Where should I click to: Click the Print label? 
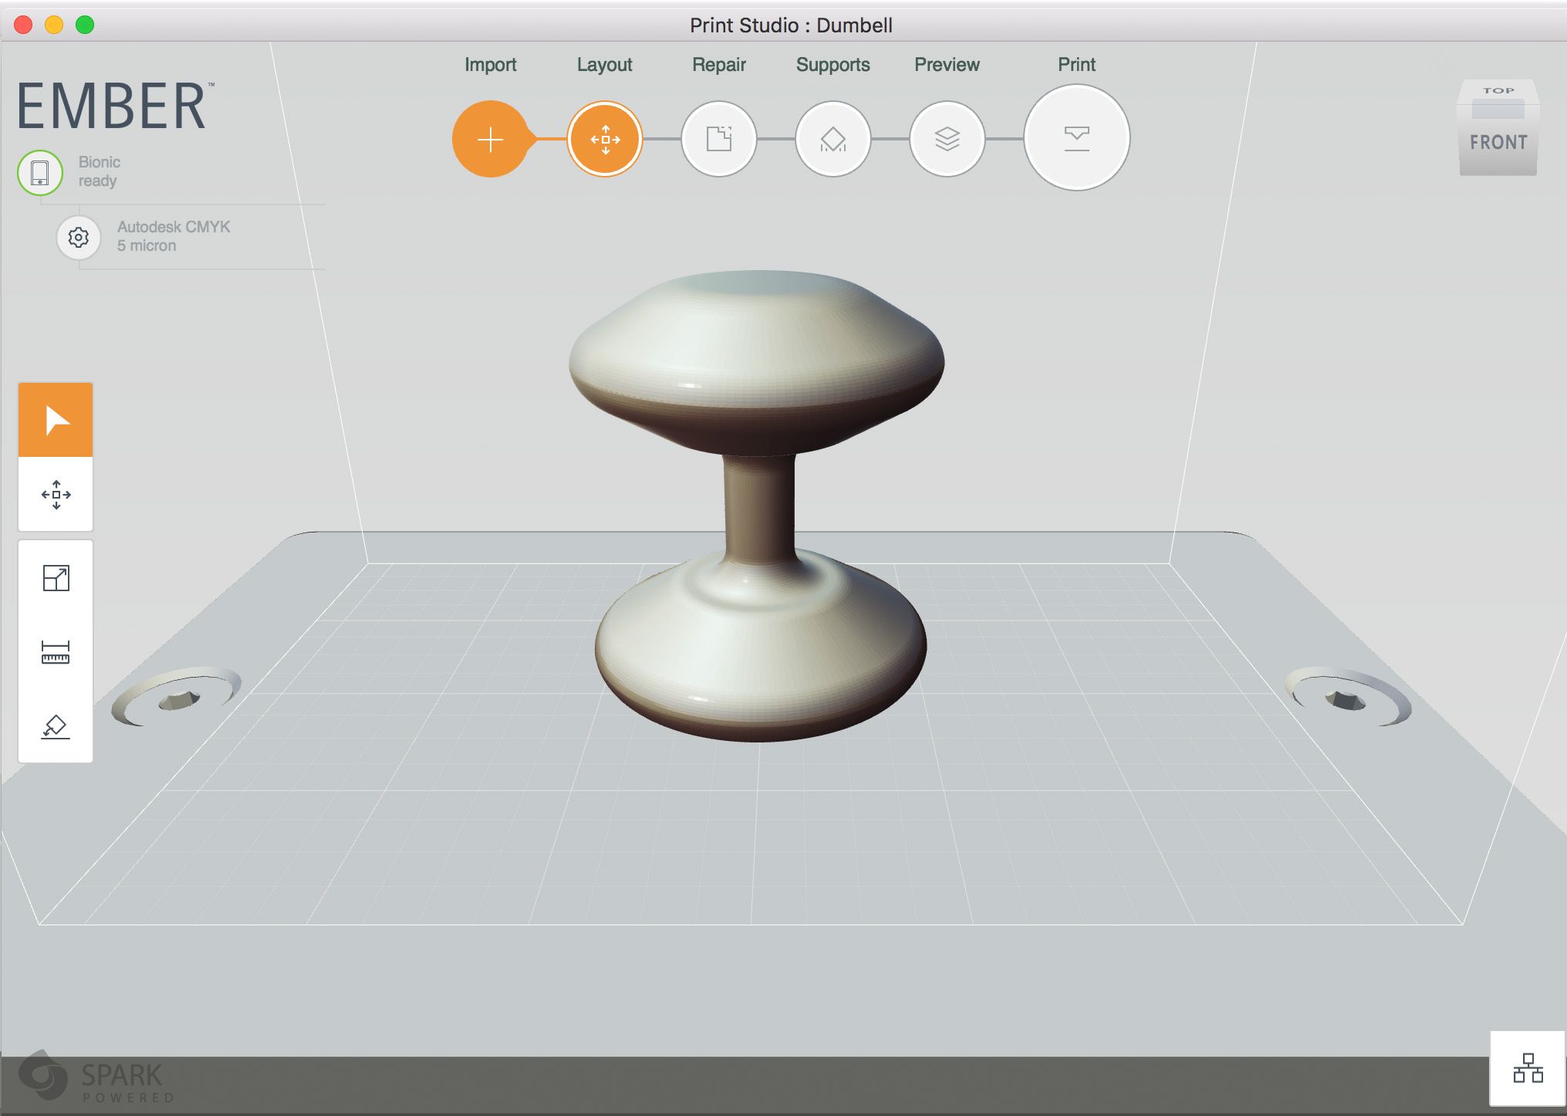[x=1076, y=65]
